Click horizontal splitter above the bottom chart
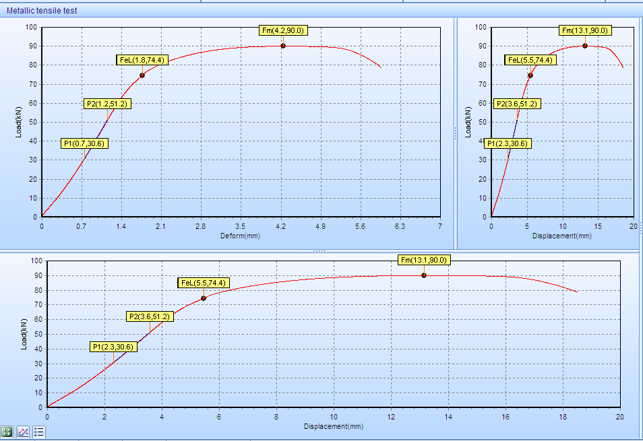The height and width of the screenshot is (441, 643). (x=319, y=250)
